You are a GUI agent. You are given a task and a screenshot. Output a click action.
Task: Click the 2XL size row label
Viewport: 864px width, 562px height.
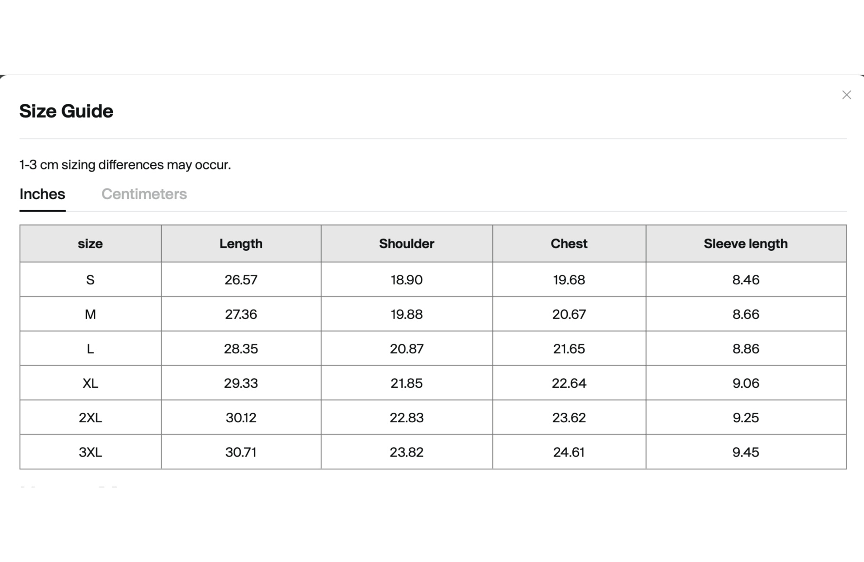coord(90,418)
